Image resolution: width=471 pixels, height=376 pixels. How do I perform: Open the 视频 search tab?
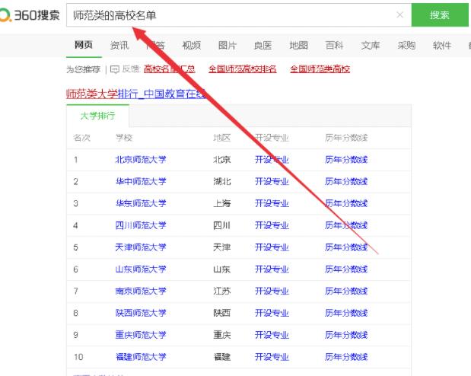(191, 46)
